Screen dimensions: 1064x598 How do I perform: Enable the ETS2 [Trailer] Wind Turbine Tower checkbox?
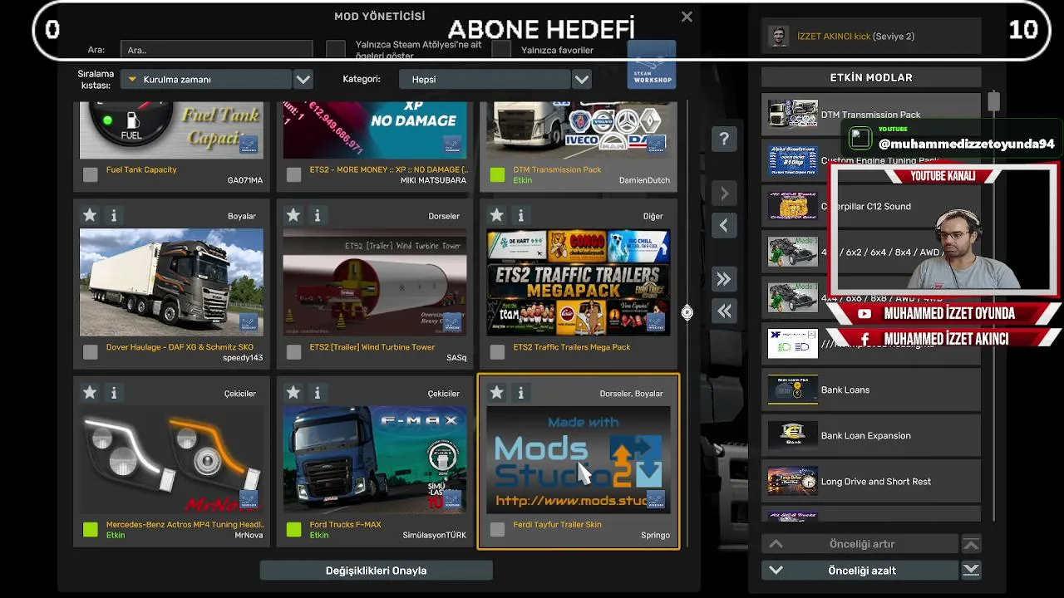coord(294,352)
